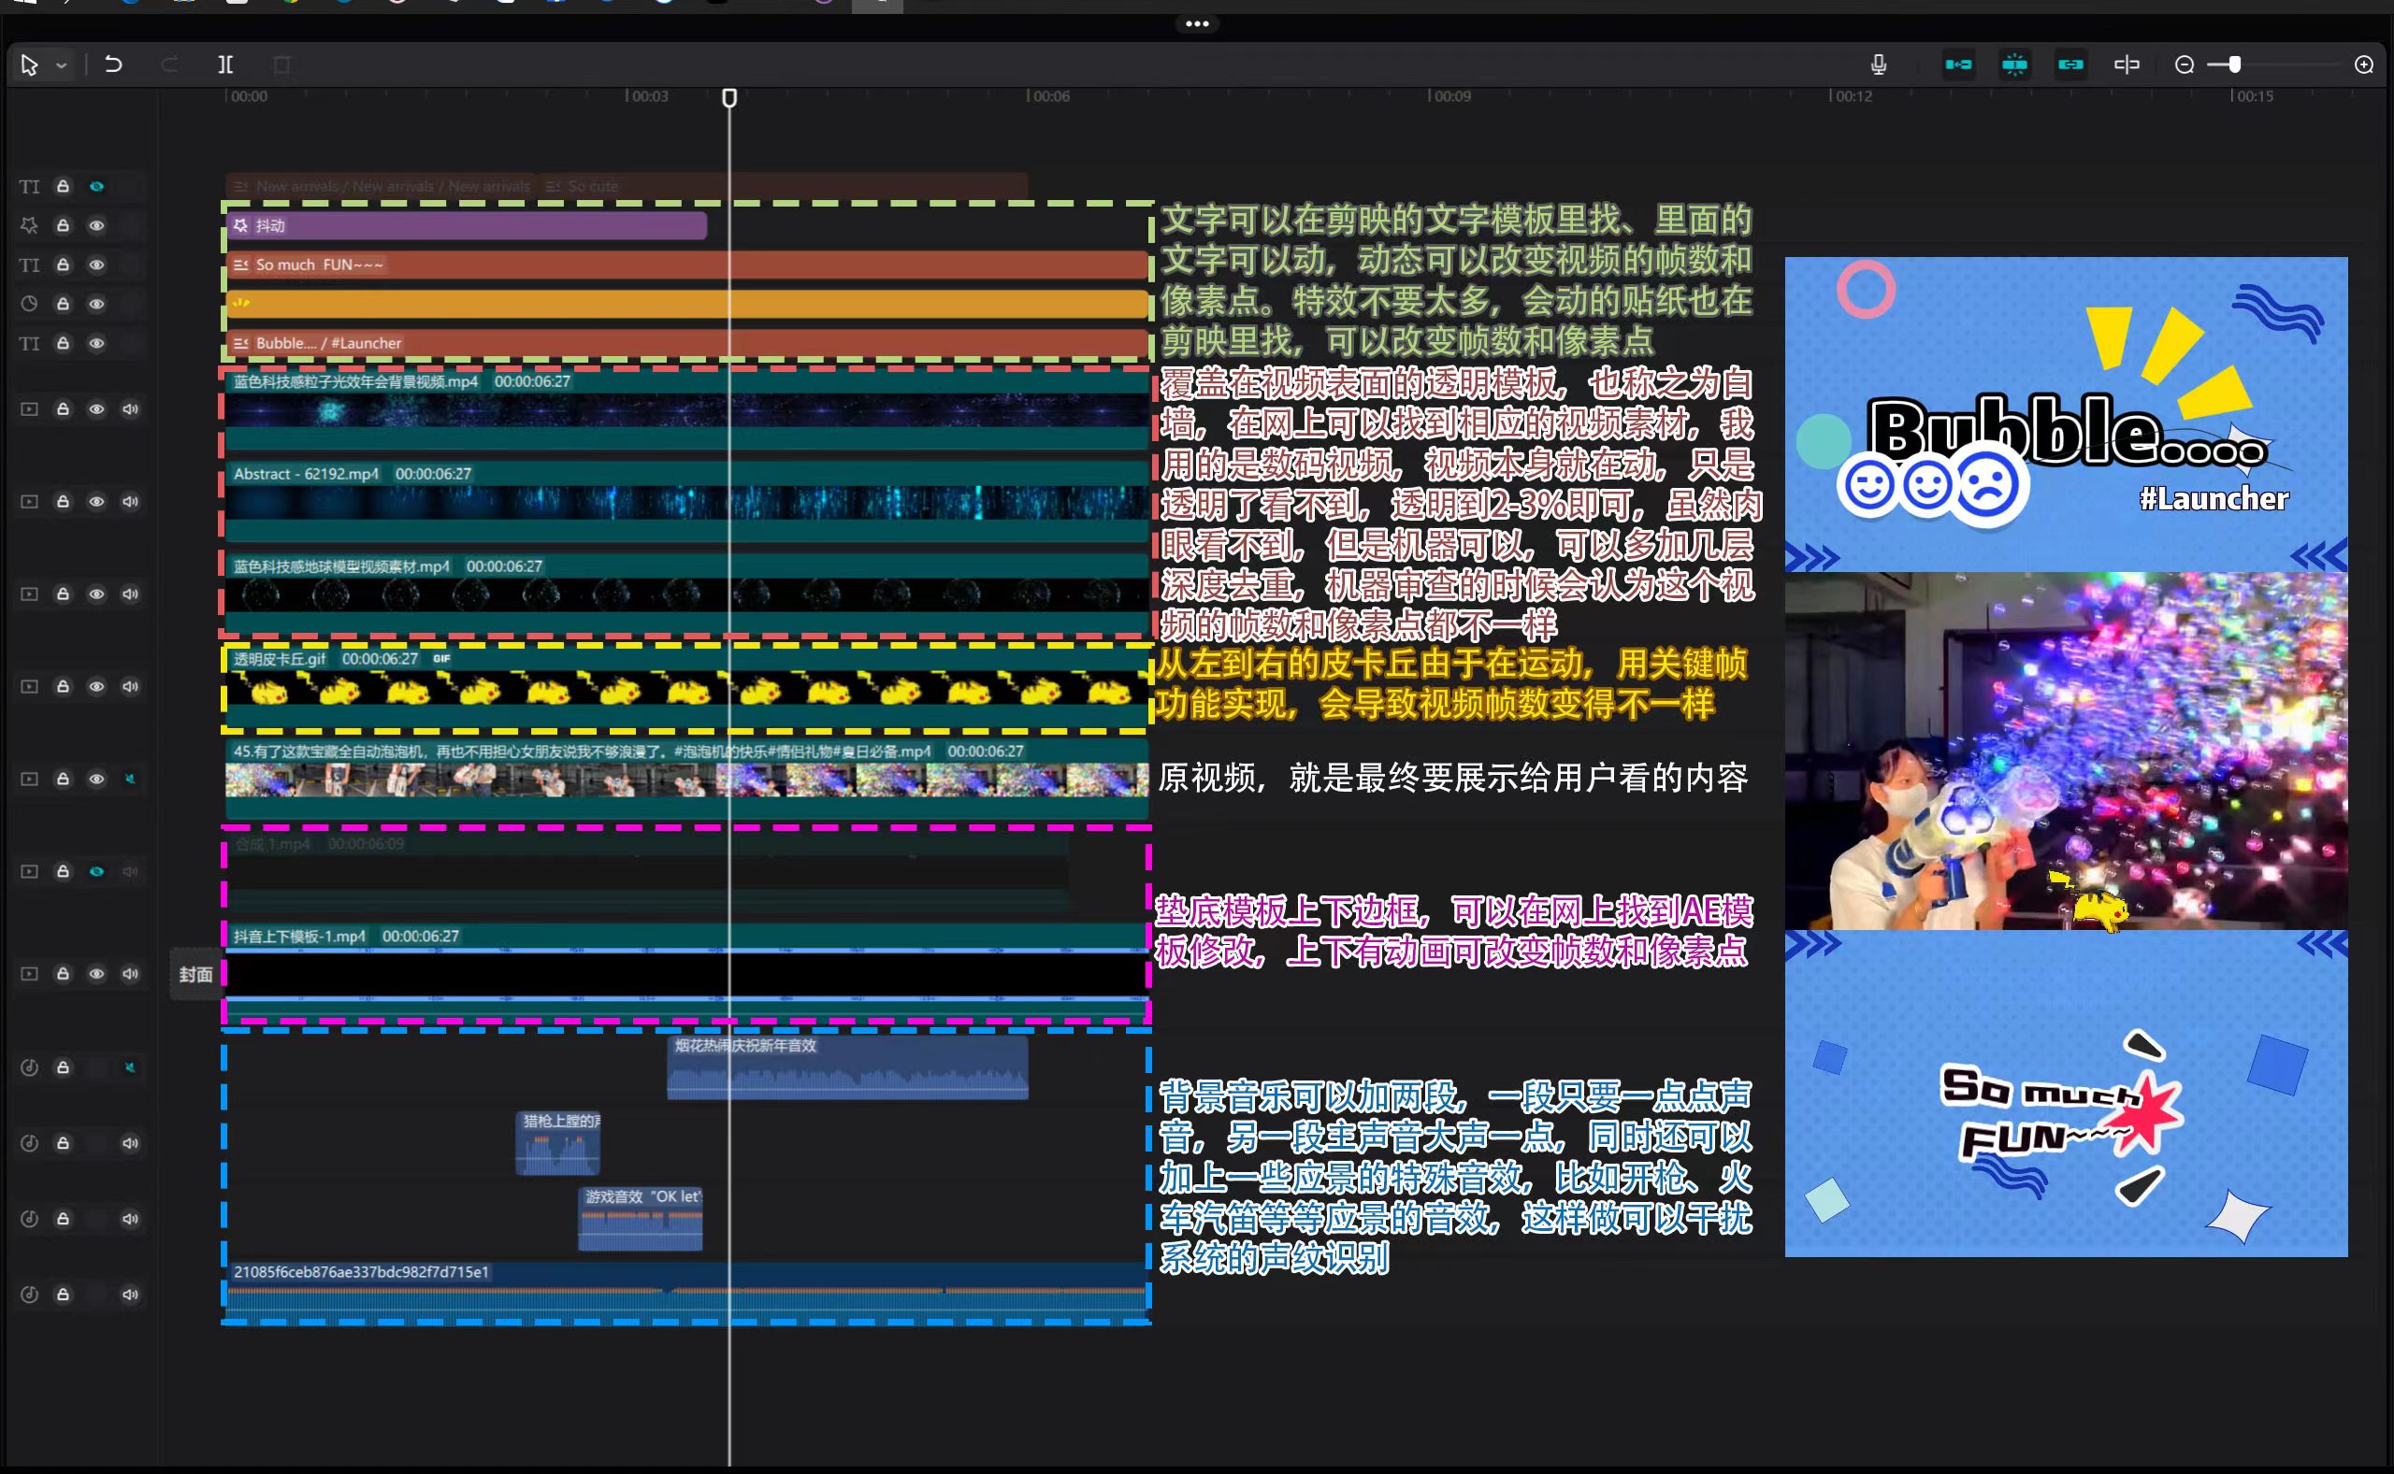The image size is (2394, 1474).
Task: Toggle clip linkage button
Action: click(2070, 64)
